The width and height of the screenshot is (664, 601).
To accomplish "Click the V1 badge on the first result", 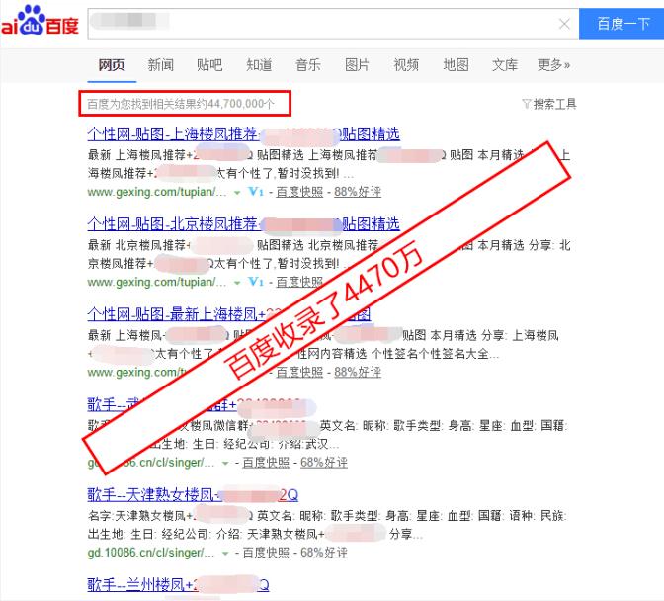I will point(255,192).
